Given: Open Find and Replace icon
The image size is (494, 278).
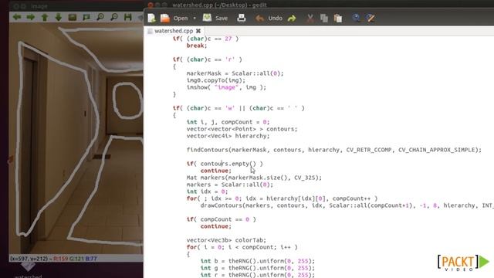Looking at the screenshot, I should pos(370,18).
